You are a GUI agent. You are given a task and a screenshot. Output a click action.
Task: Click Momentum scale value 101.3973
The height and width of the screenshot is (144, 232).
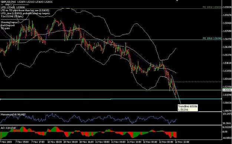(227, 114)
